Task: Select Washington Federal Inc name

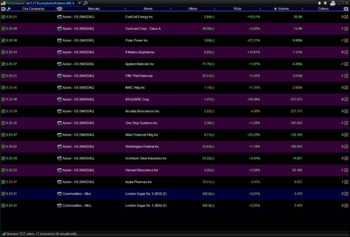Action: (x=142, y=147)
